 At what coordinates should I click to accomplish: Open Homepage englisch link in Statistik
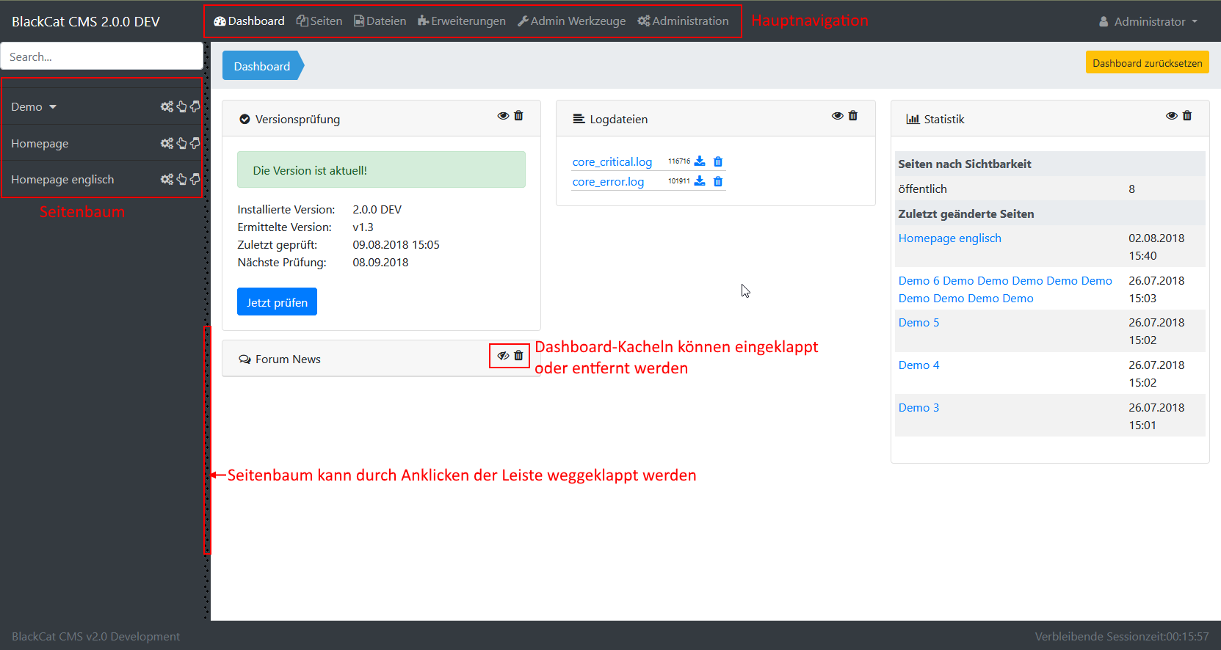pos(949,238)
